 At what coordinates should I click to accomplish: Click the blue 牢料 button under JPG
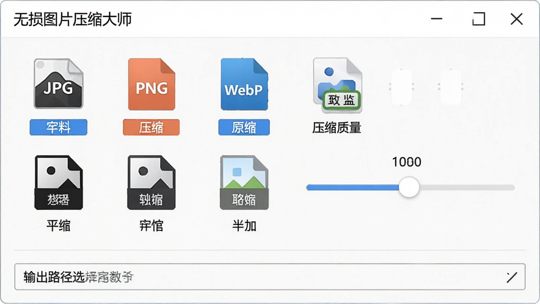58,127
